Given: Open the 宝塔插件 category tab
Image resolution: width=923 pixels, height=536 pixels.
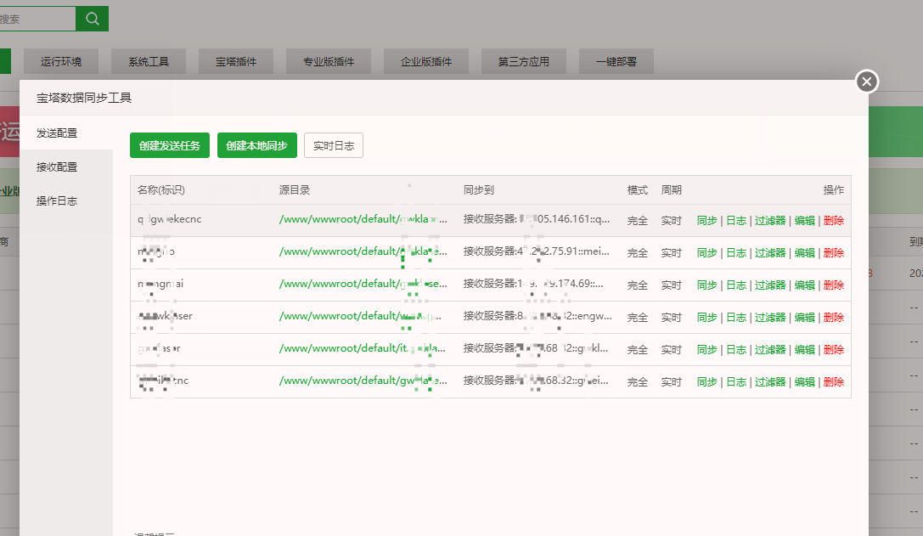Looking at the screenshot, I should tap(236, 61).
